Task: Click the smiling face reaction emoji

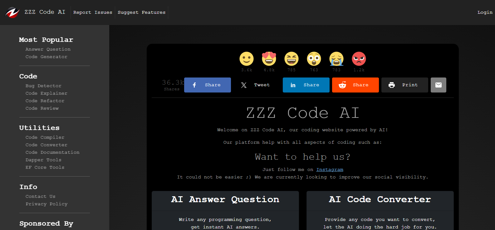Action: [x=247, y=59]
